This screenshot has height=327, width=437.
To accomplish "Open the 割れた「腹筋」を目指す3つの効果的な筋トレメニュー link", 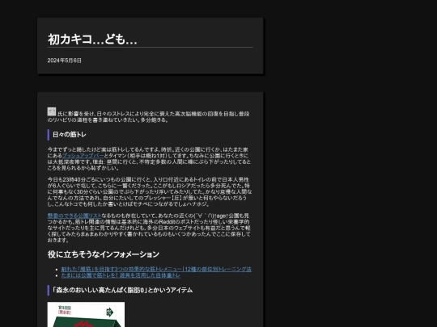I will [x=156, y=269].
